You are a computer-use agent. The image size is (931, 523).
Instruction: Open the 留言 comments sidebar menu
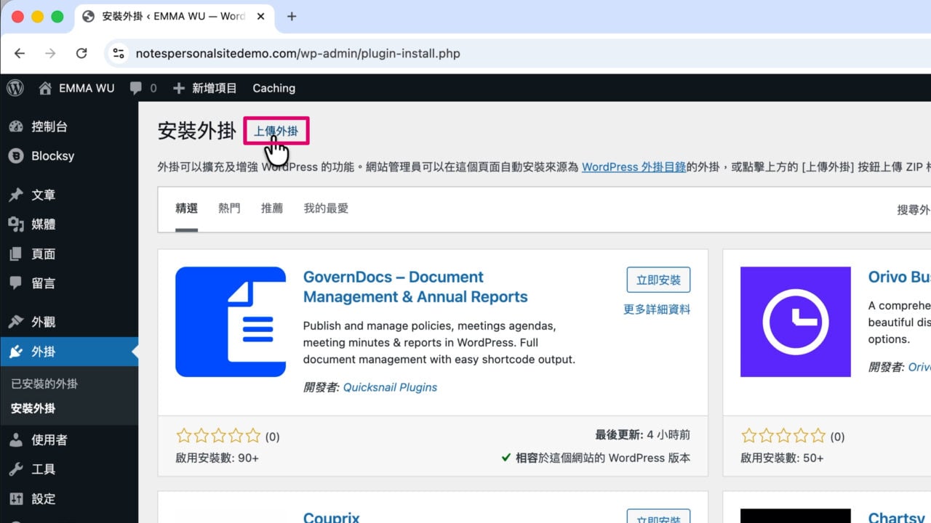pos(69,283)
